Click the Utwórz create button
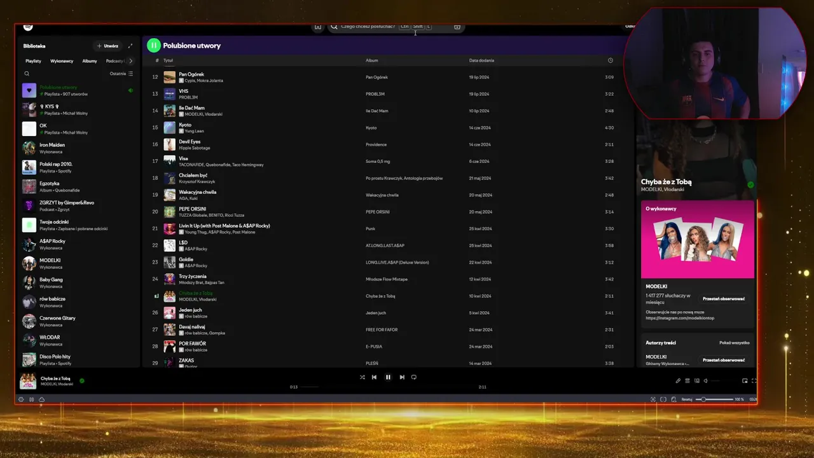814x458 pixels. tap(107, 46)
